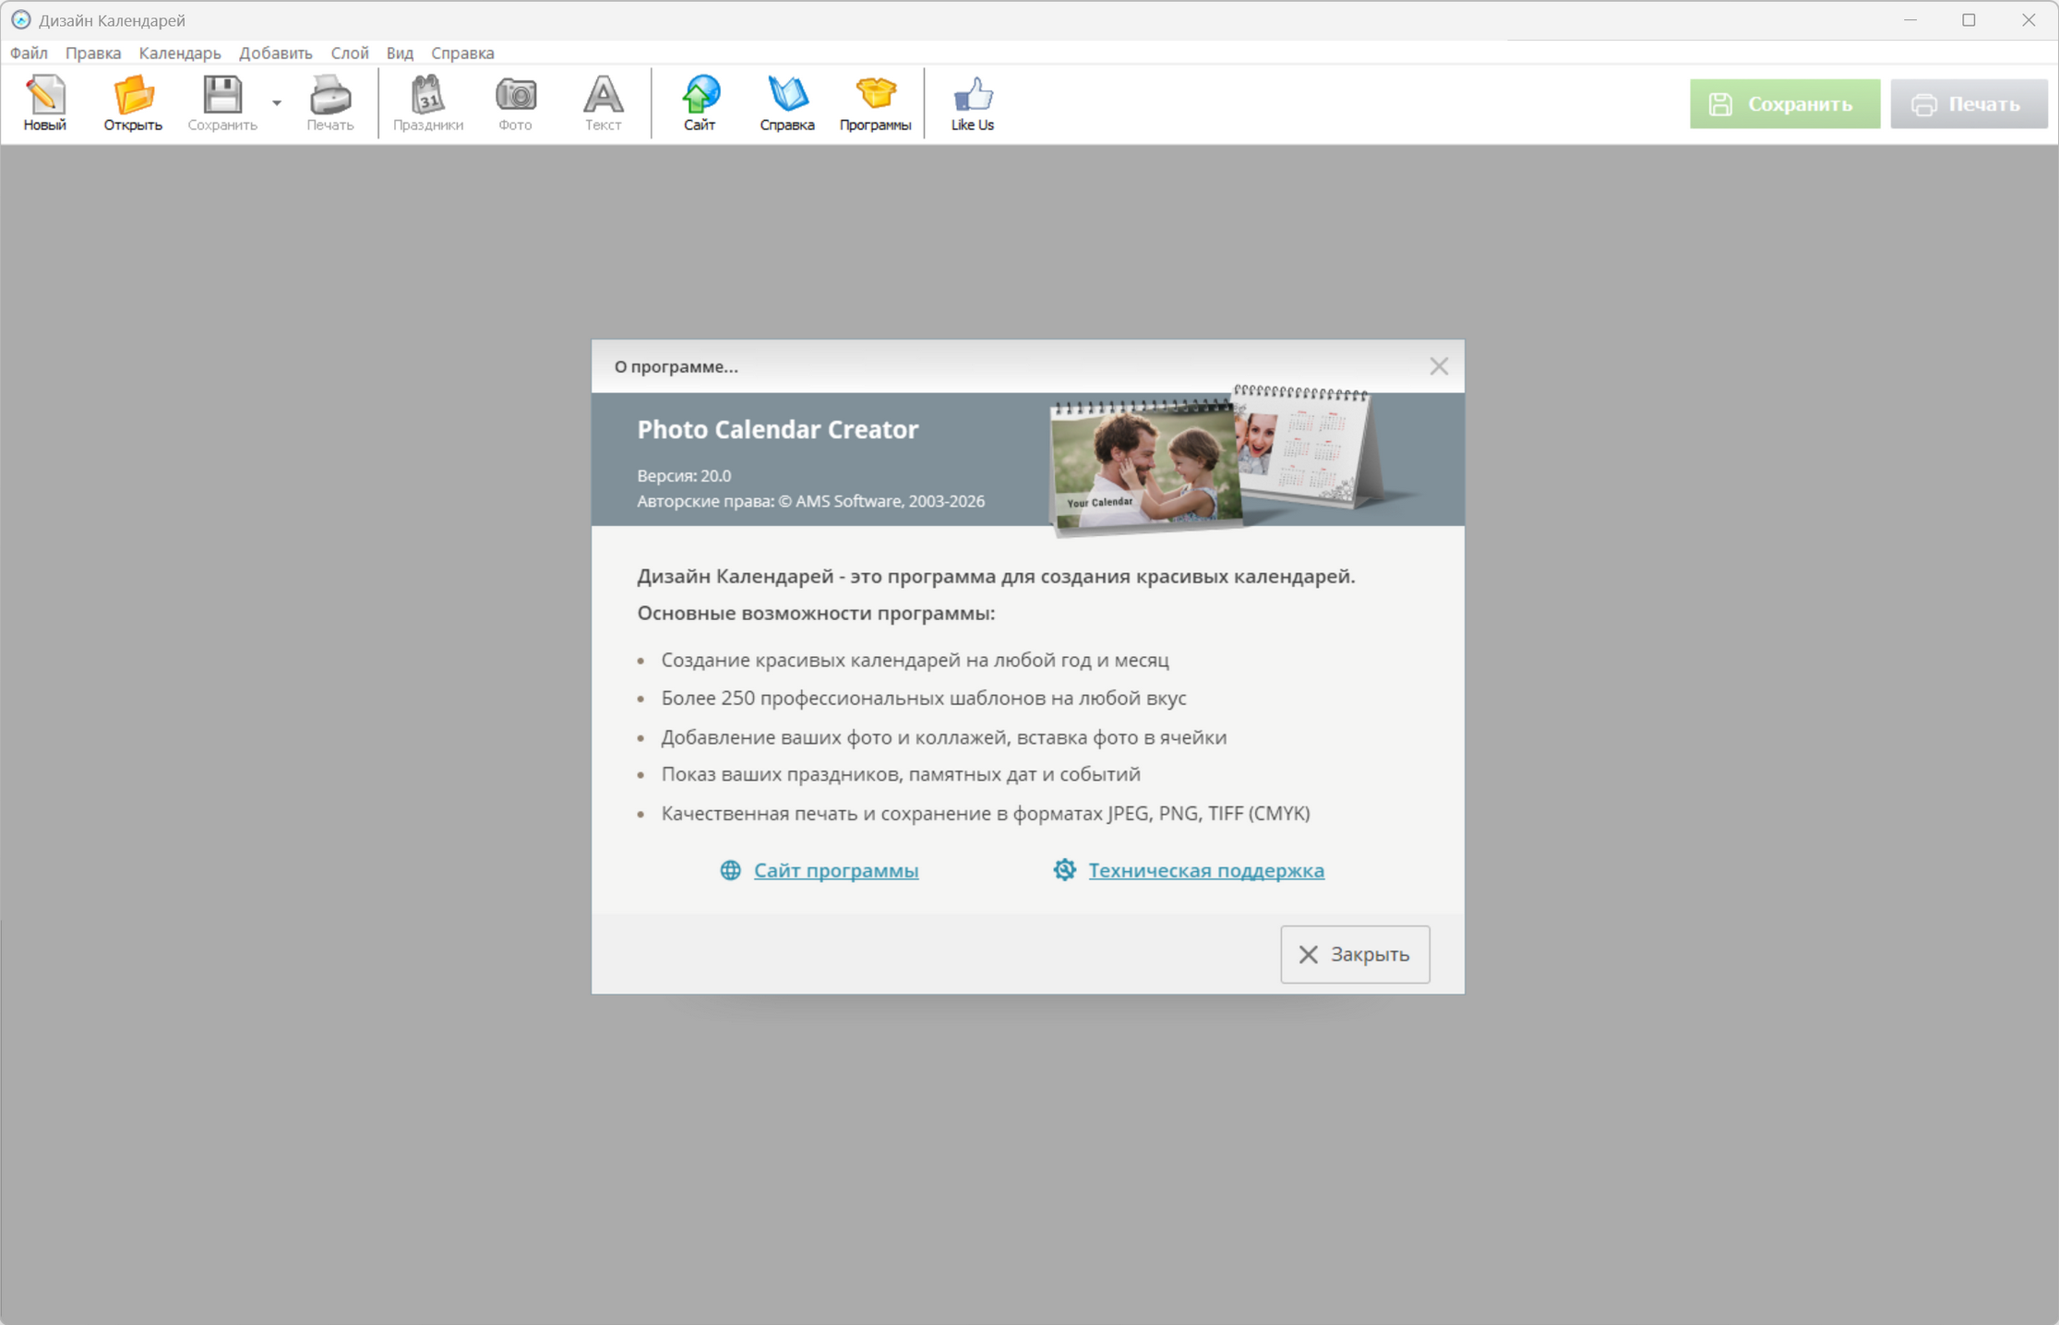The height and width of the screenshot is (1325, 2059).
Task: Expand the dropdown arrow beside Сохранить
Action: [277, 102]
